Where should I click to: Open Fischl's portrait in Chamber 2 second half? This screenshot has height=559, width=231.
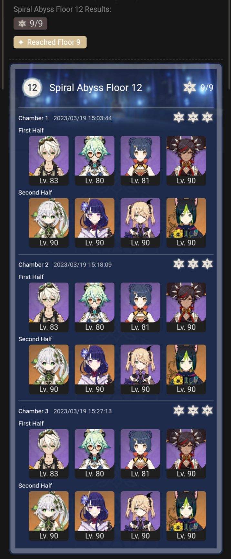pos(140,369)
